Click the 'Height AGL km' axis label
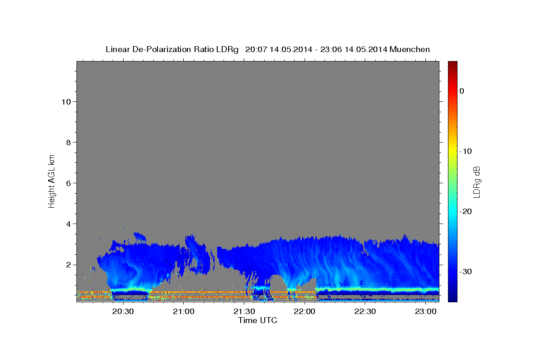Image resolution: width=543 pixels, height=362 pixels. (x=52, y=181)
